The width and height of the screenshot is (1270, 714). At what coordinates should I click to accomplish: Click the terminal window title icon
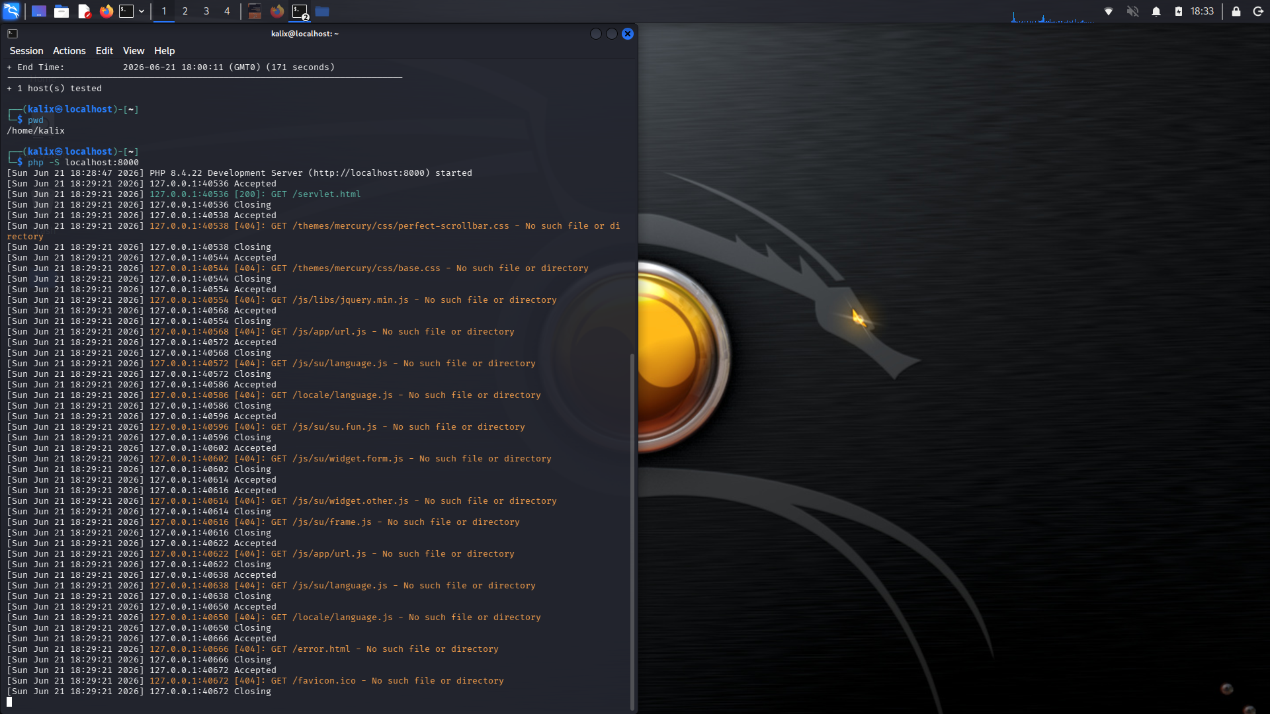click(13, 34)
